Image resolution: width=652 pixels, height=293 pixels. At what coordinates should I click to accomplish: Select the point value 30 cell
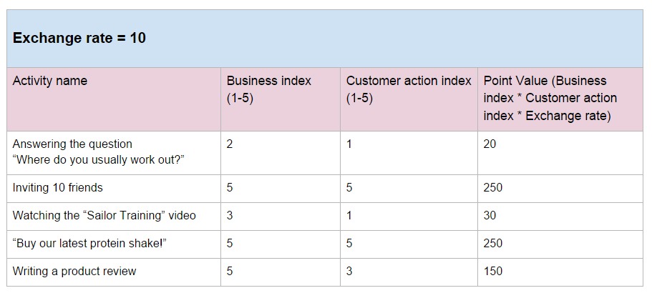[560, 217]
